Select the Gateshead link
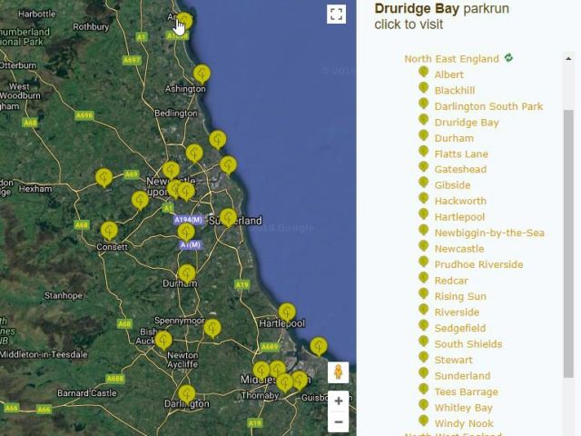 point(460,170)
